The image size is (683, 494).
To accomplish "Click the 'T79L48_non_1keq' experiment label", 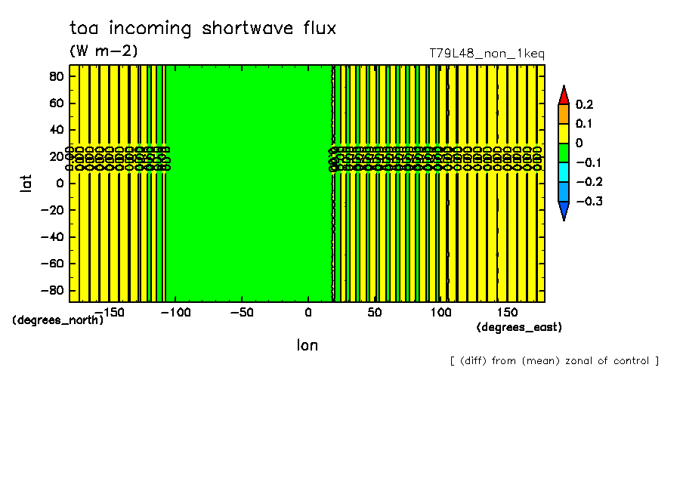I will pos(487,54).
